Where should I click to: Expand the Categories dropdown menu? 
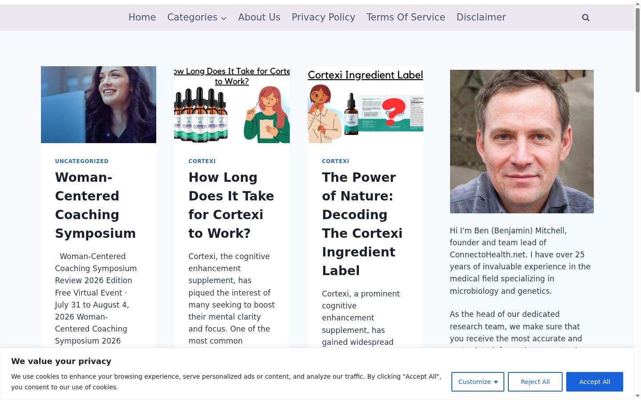click(197, 17)
